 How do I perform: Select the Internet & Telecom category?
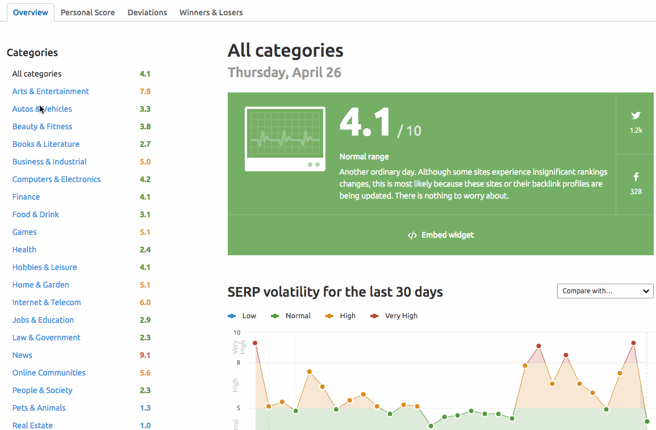click(x=47, y=302)
